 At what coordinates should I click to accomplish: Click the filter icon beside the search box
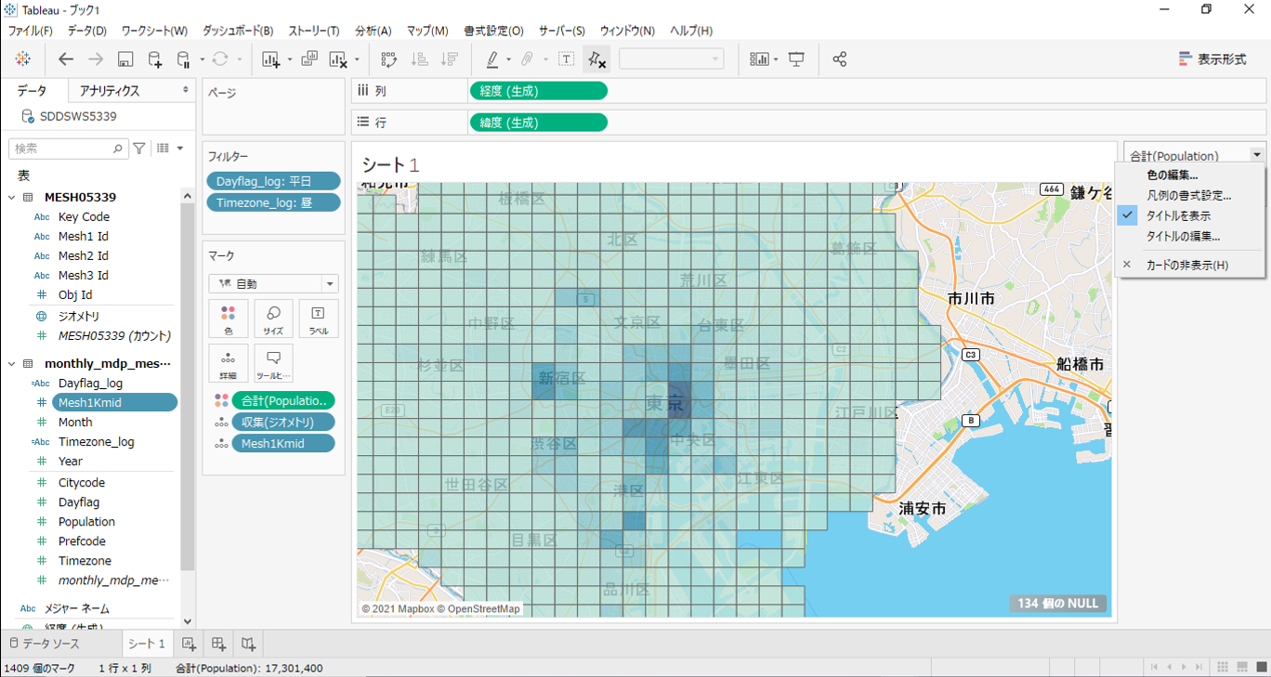(139, 149)
